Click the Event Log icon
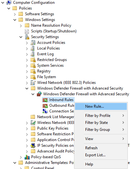The width and height of the screenshot is (130, 169). 33,54
